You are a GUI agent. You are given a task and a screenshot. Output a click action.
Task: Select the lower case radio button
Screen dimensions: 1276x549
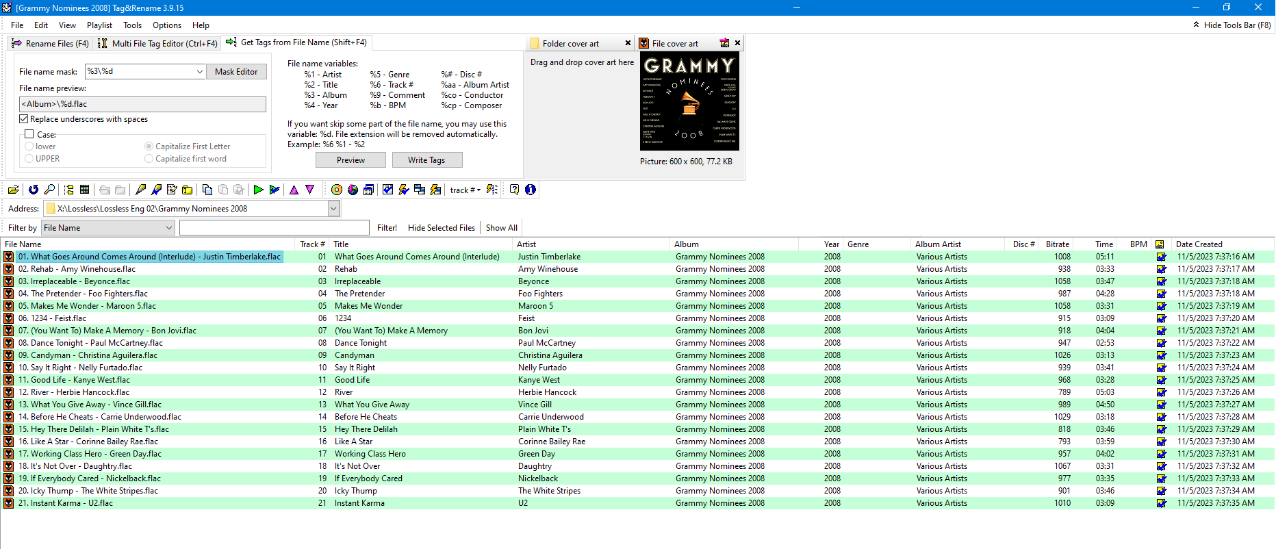pyautogui.click(x=29, y=146)
